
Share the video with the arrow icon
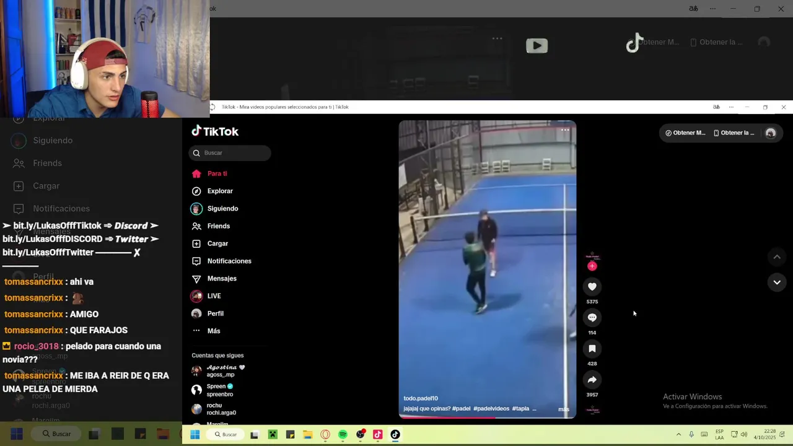coord(592,380)
